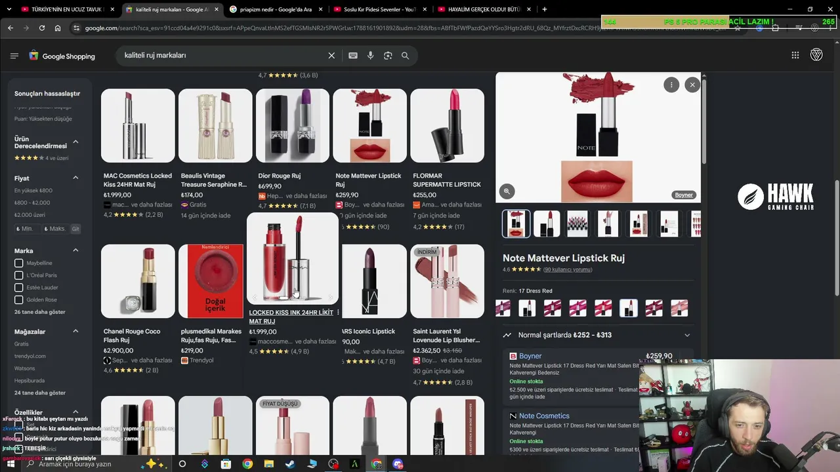The width and height of the screenshot is (840, 472).
Task: Collapse the Fiyat filter section
Action: 75,178
